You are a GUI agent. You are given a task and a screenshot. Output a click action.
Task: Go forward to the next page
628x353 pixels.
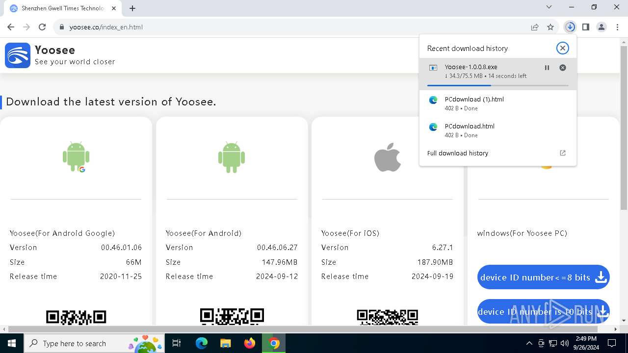point(26,27)
